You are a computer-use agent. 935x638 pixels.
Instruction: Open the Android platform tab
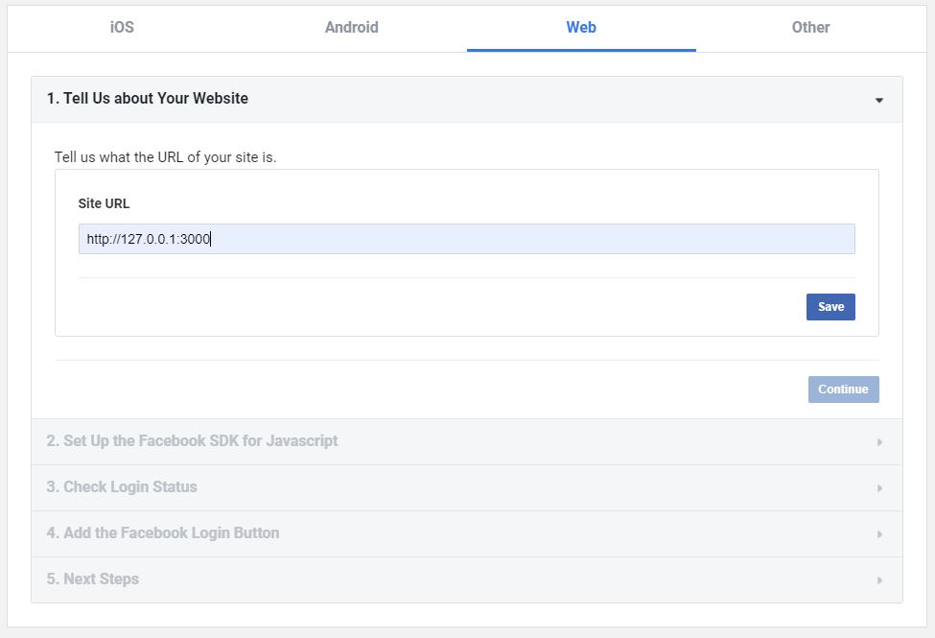(x=351, y=27)
